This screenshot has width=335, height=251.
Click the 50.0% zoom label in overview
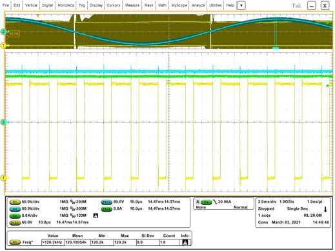[14, 34]
